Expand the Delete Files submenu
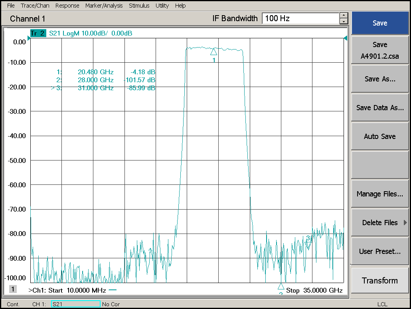Image resolution: width=411 pixels, height=309 pixels. click(x=379, y=223)
